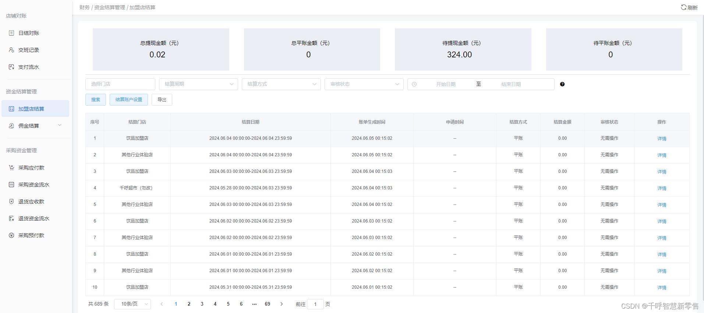The image size is (704, 313).
Task: Click the 佣金结算 sidebar icon
Action: click(x=11, y=126)
